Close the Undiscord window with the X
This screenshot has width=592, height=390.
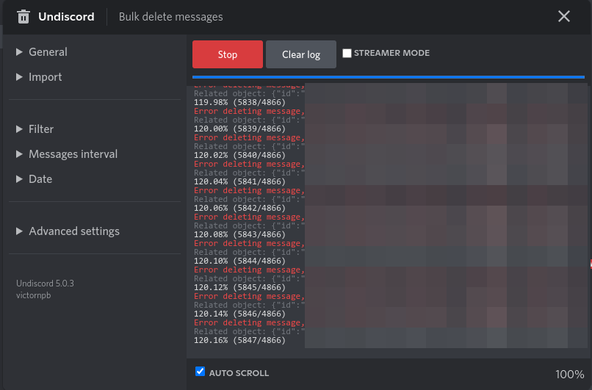pos(563,16)
